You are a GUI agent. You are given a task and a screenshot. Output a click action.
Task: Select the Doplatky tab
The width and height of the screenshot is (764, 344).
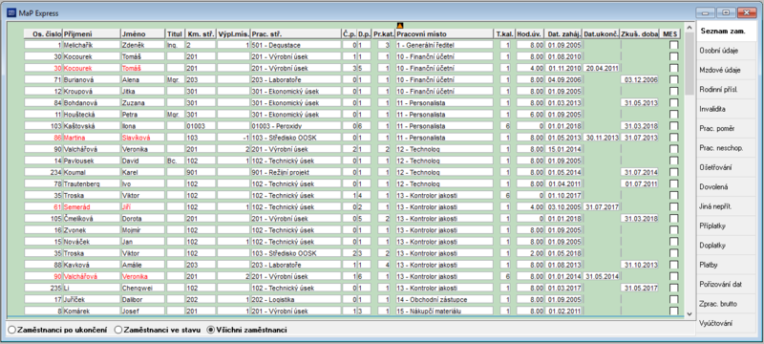pyautogui.click(x=727, y=246)
